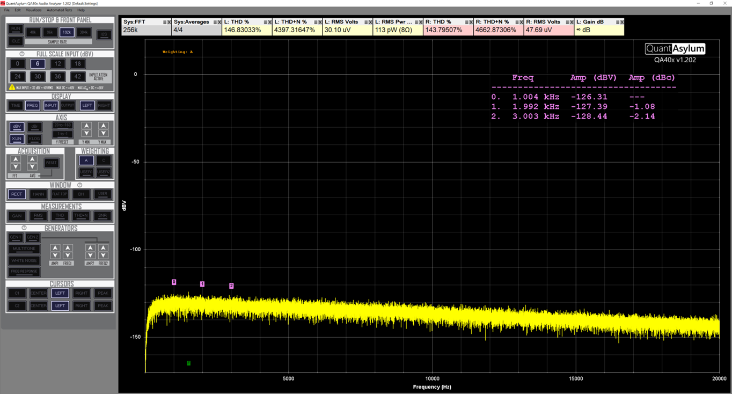
Task: Increase Y MAX with up arrow
Action: pyautogui.click(x=104, y=126)
